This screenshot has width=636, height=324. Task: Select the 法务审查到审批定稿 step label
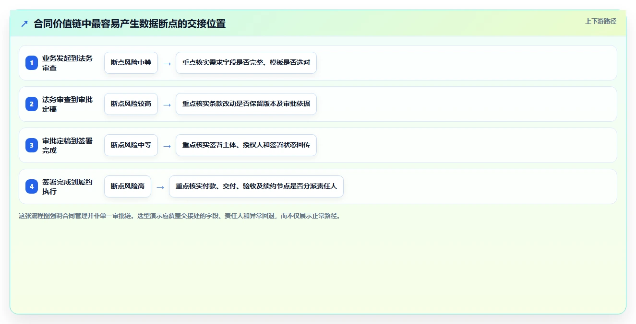pos(68,104)
